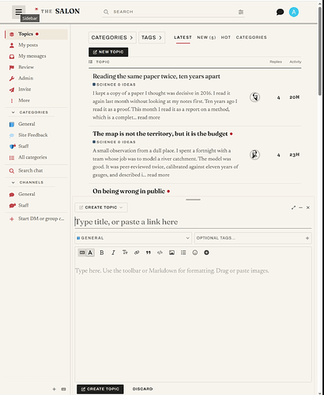Open the Invite link in sidebar
The height and width of the screenshot is (395, 324).
[x=36, y=89]
